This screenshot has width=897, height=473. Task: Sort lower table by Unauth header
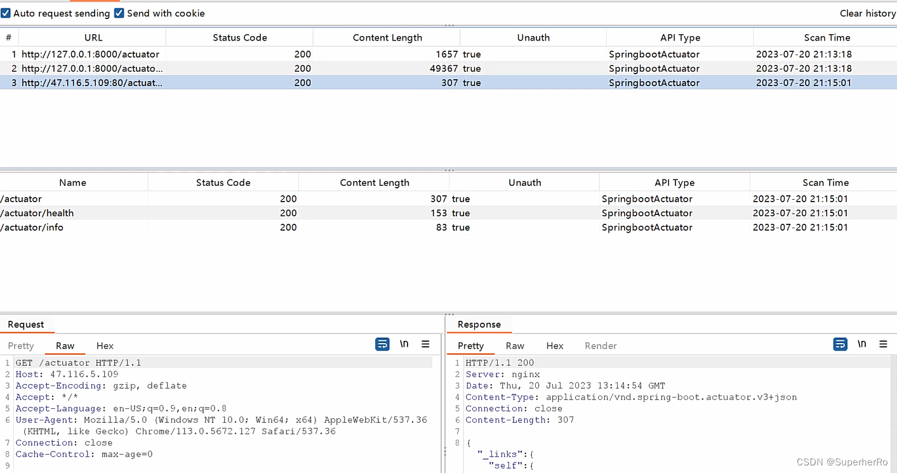525,183
